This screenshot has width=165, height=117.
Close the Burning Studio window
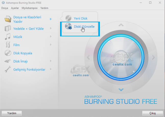point(160,3)
